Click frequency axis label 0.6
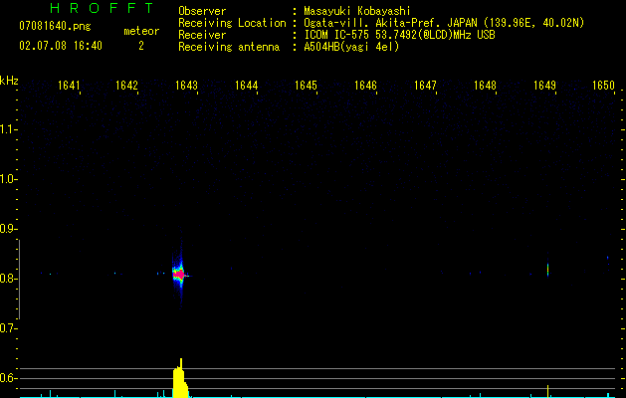The image size is (626, 398). (x=8, y=378)
